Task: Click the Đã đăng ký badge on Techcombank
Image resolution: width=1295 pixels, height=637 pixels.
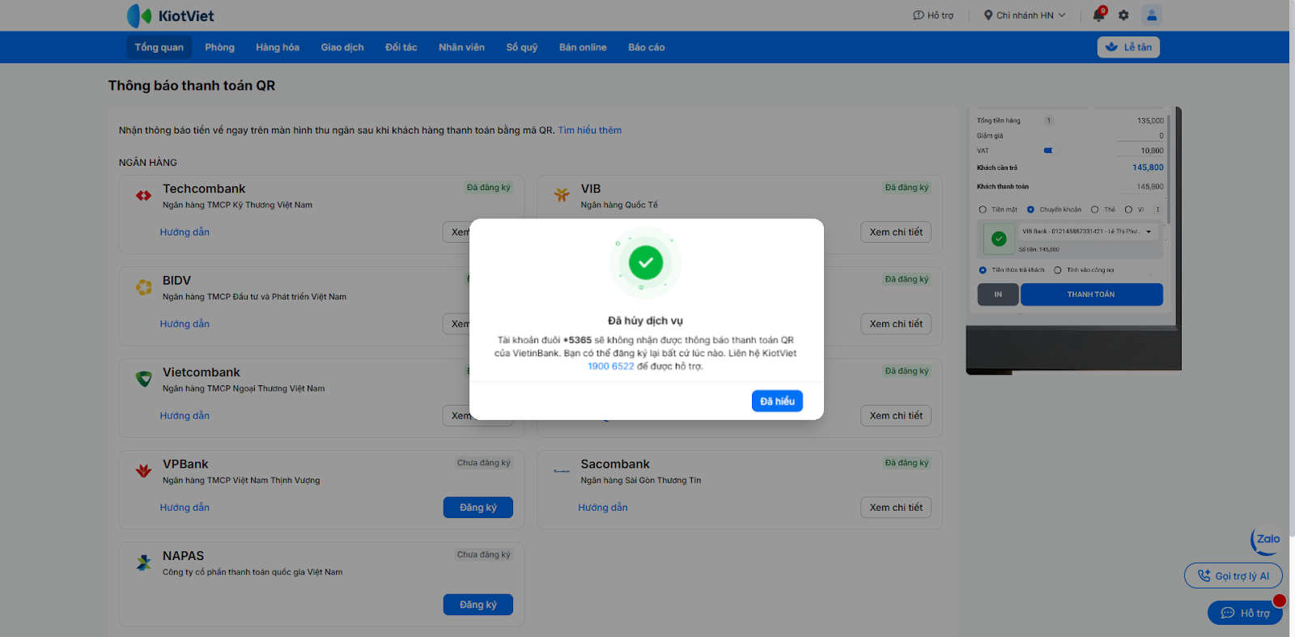Action: click(x=489, y=188)
